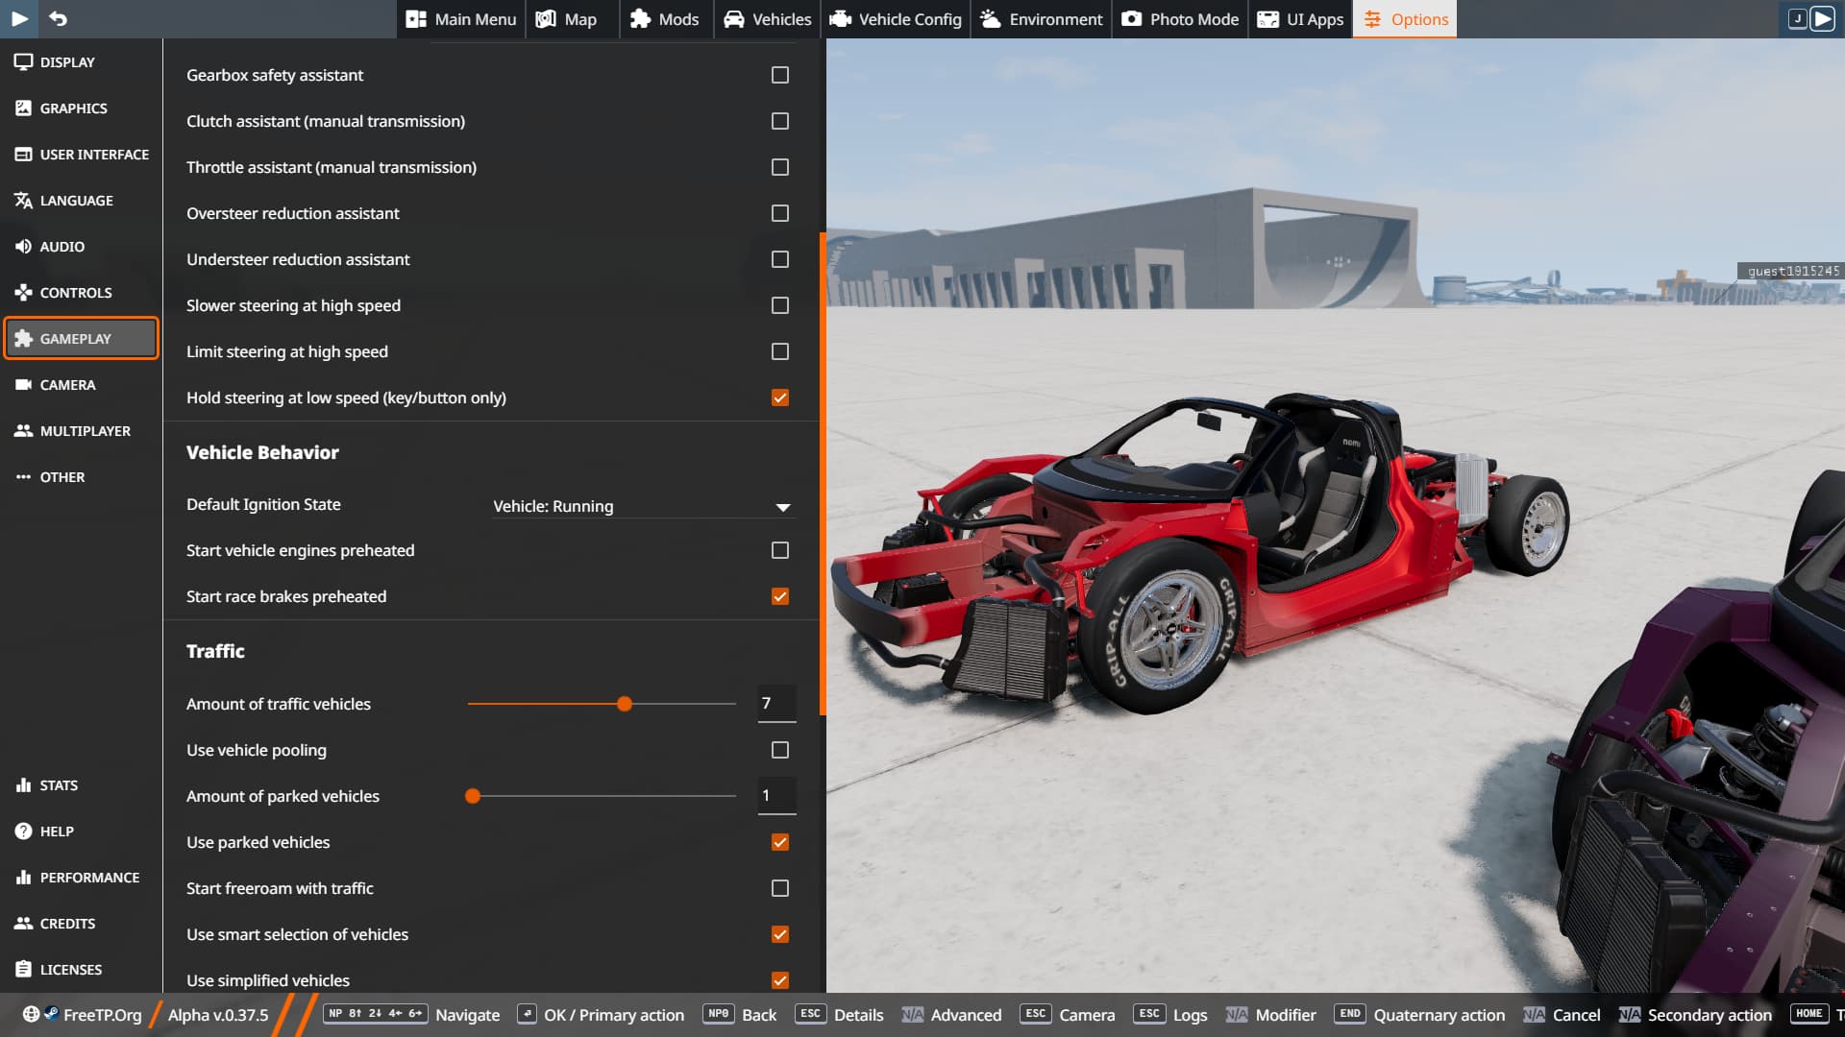This screenshot has width=1845, height=1037.
Task: Open the Multiplayer settings section
Action: pos(85,431)
